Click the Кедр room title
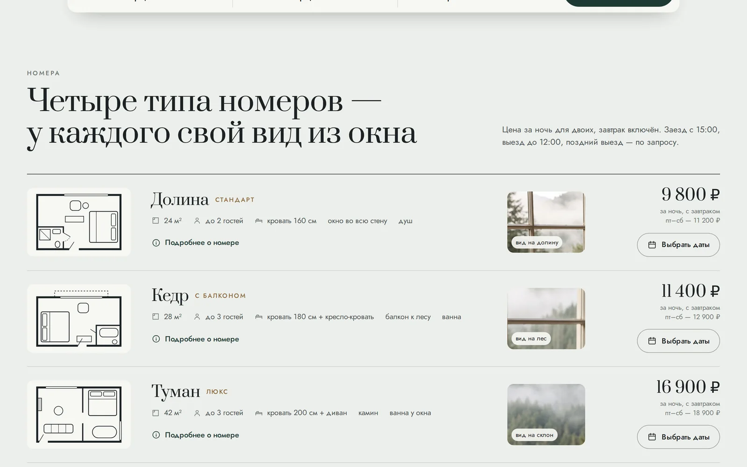747x467 pixels. (x=170, y=296)
